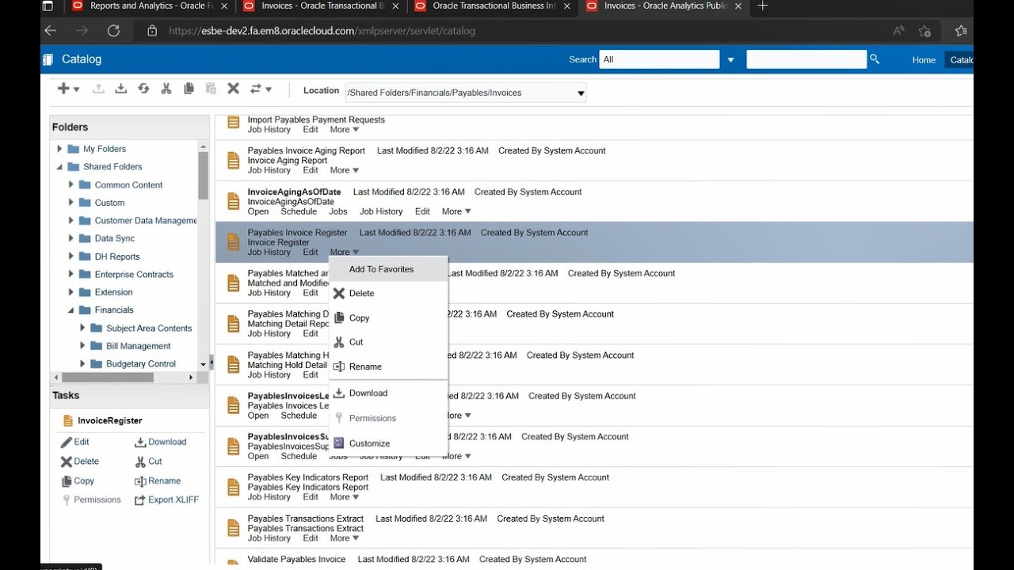Click the browser favorites star icon
The image size is (1014, 570).
(x=924, y=31)
